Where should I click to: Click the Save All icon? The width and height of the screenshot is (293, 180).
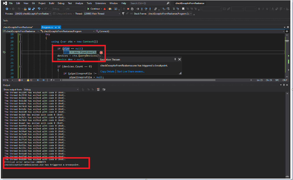[x=34, y=9]
